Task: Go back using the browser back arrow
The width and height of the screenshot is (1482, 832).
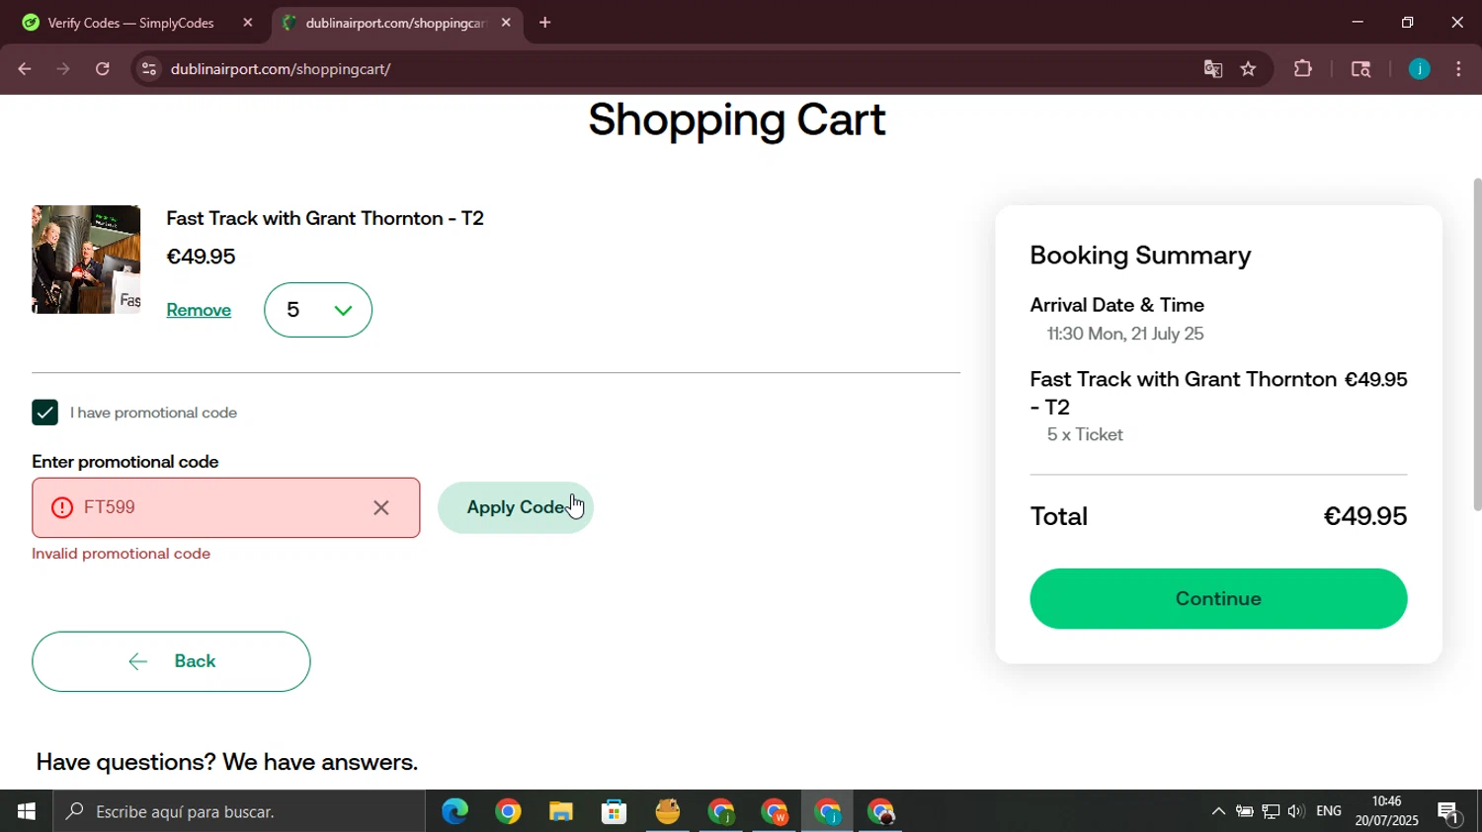Action: (25, 69)
